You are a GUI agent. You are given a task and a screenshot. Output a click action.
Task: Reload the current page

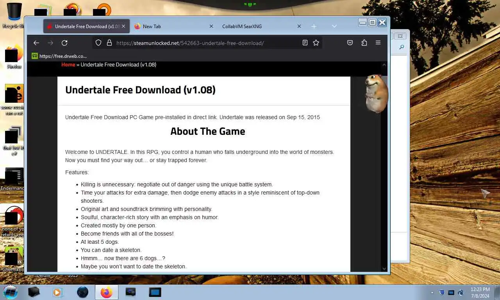[64, 43]
